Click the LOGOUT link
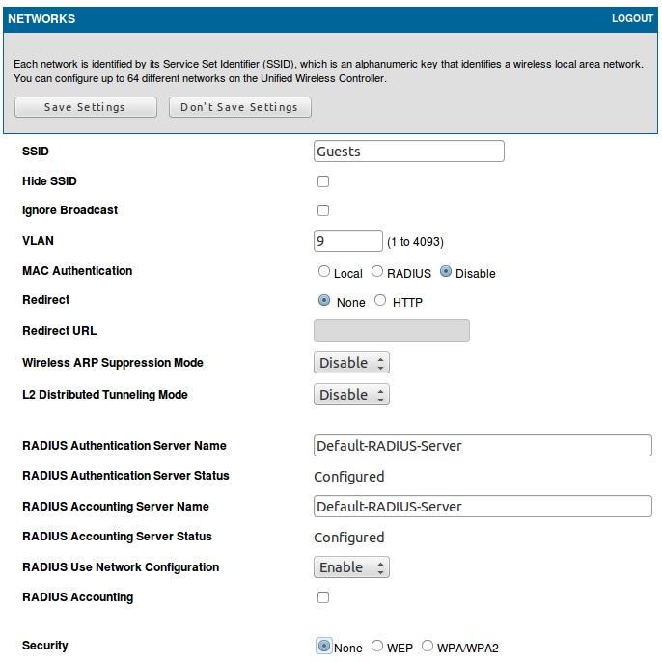The image size is (662, 663). click(632, 19)
